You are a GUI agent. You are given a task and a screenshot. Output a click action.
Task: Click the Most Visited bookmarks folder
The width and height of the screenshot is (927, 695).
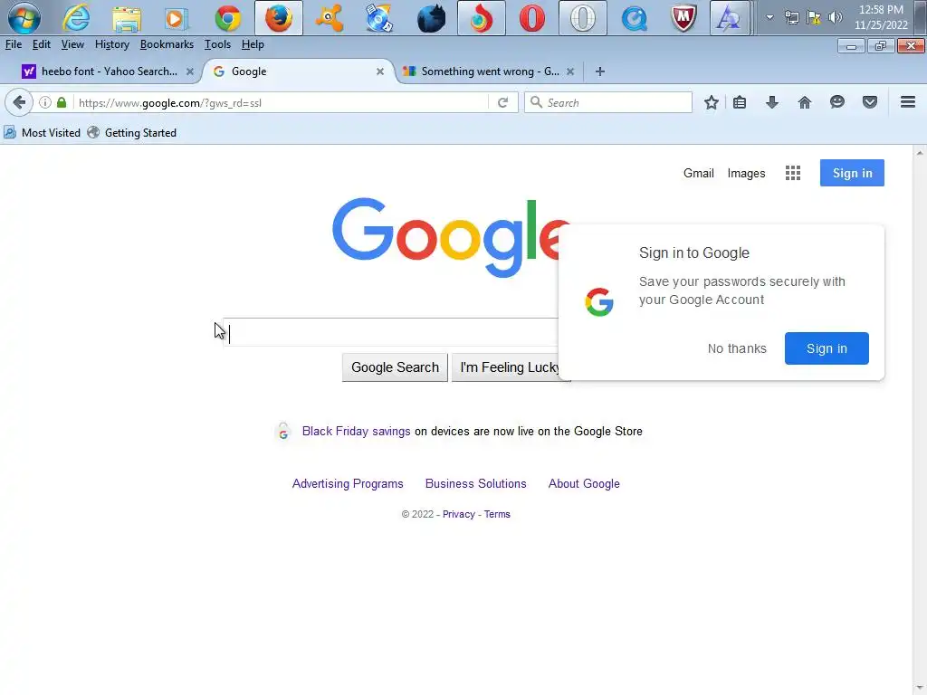(x=42, y=132)
